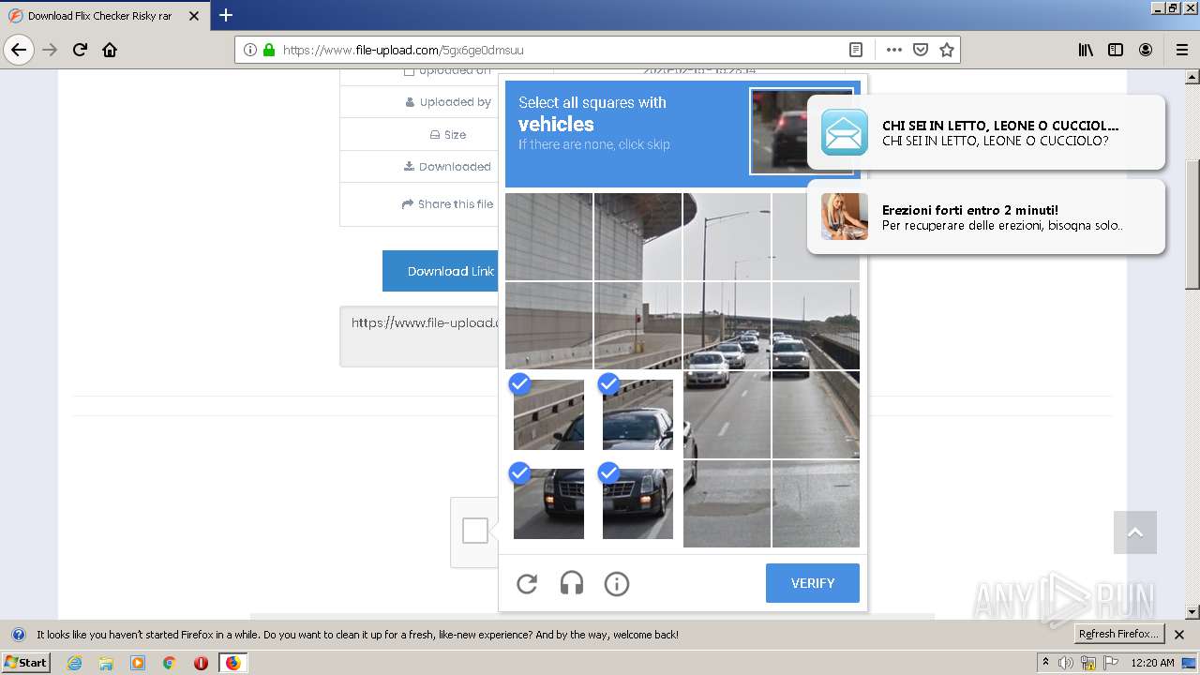
Task: Launch Internet Explorer from taskbar
Action: [x=75, y=663]
